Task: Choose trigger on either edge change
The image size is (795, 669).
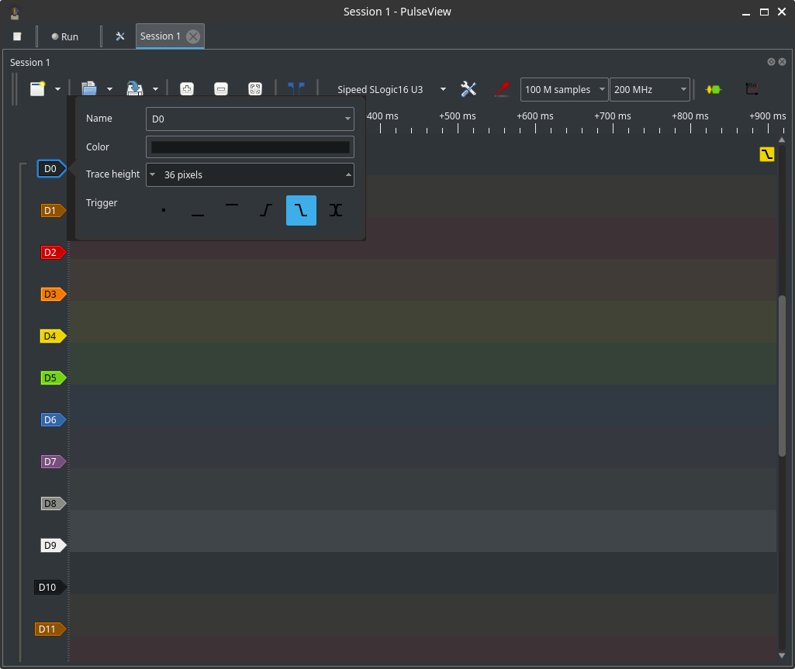Action: pos(335,210)
